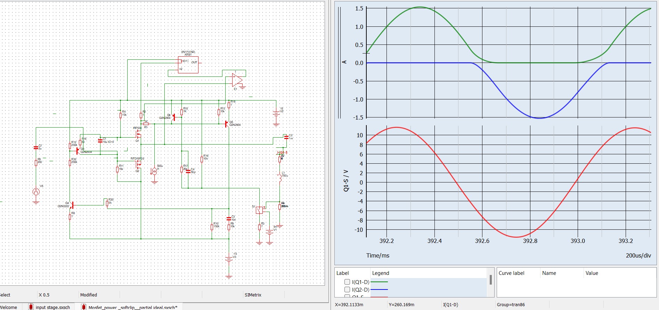The width and height of the screenshot is (659, 310).
Task: Select the E1 amplifier triangle symbol
Action: [237, 80]
